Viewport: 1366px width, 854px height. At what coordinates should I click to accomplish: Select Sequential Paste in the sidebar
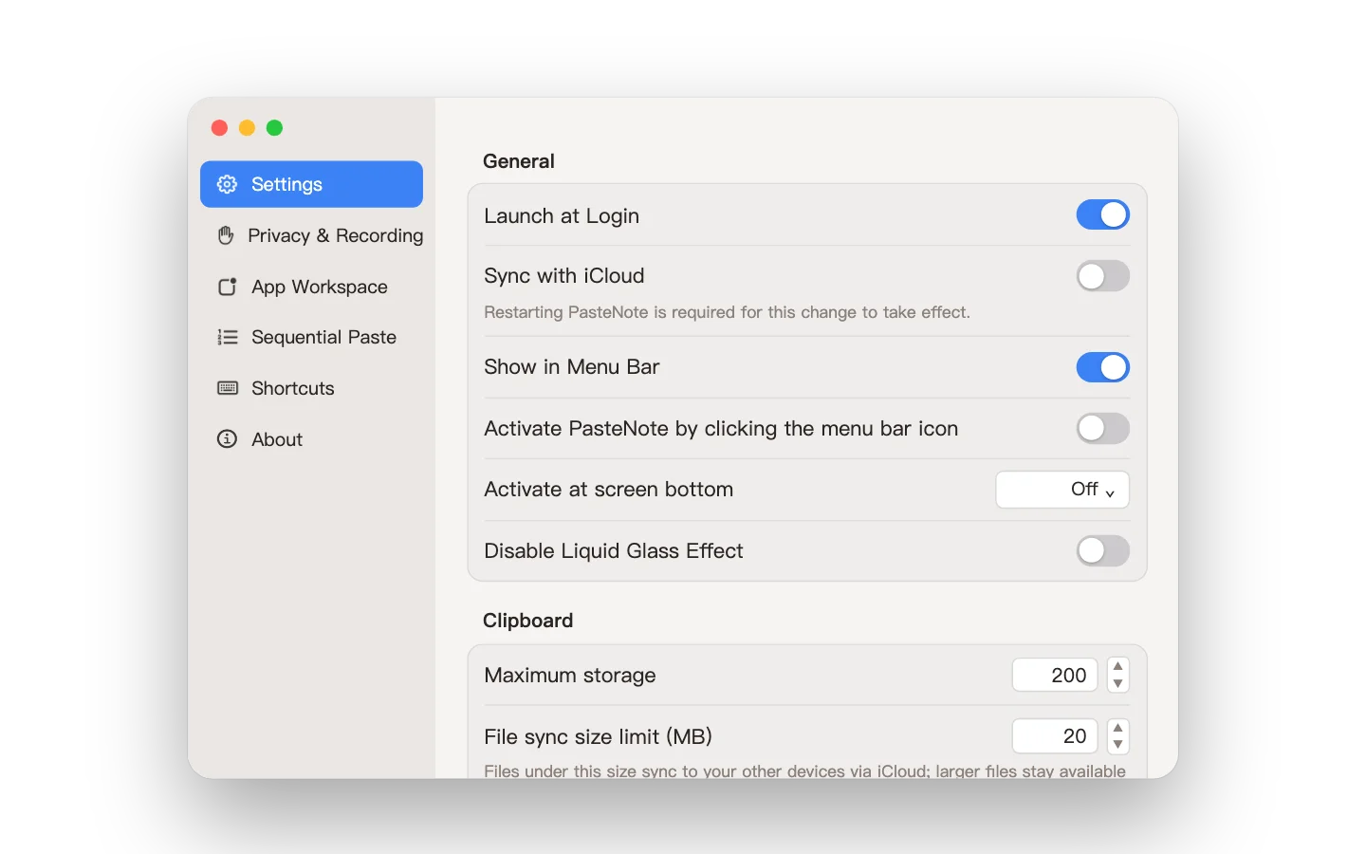[311, 337]
